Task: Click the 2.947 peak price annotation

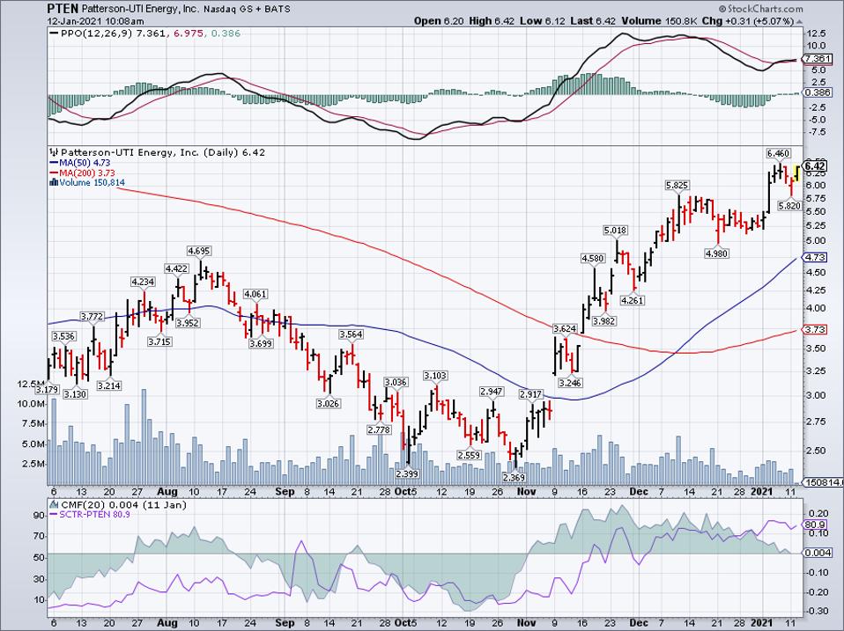Action: (x=492, y=392)
